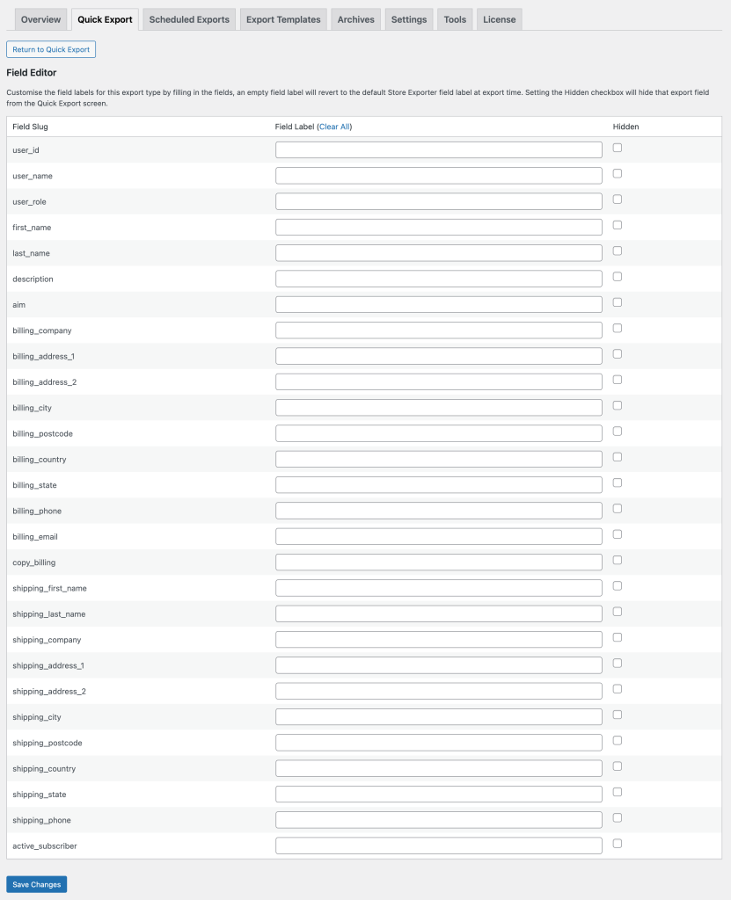Tick the Hidden checkbox for user_id
Screen dimensions: 731x900
tap(618, 148)
